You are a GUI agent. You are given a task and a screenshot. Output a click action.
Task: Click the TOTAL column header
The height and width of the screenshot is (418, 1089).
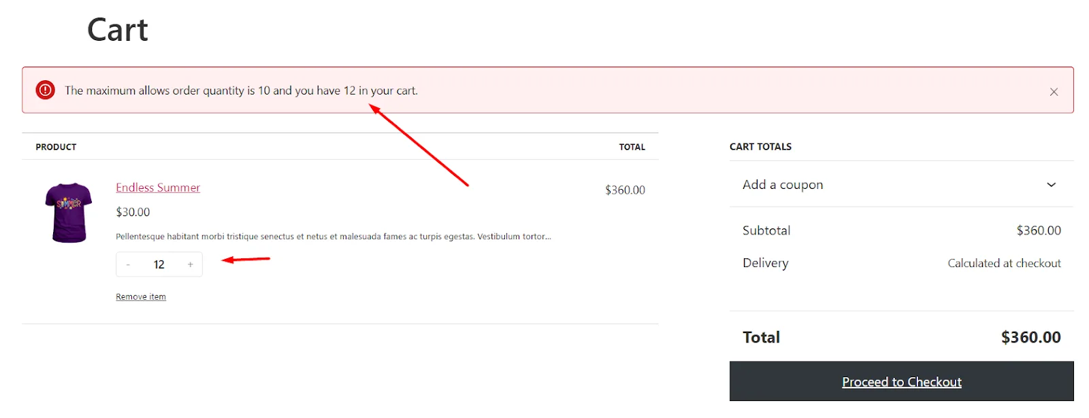click(632, 147)
